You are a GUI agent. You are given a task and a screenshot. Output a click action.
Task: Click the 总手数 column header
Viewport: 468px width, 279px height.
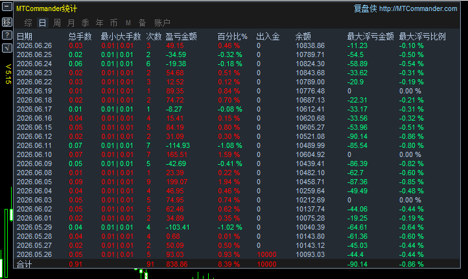point(80,36)
